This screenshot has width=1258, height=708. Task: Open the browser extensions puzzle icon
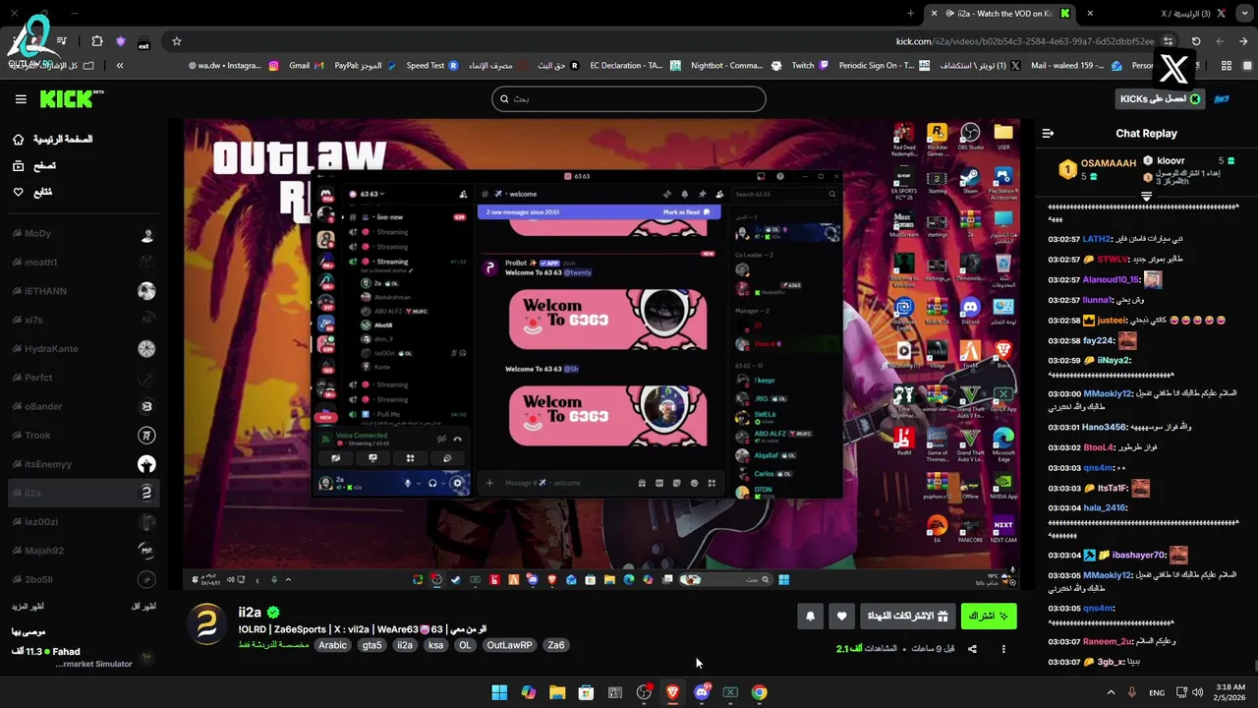[96, 41]
